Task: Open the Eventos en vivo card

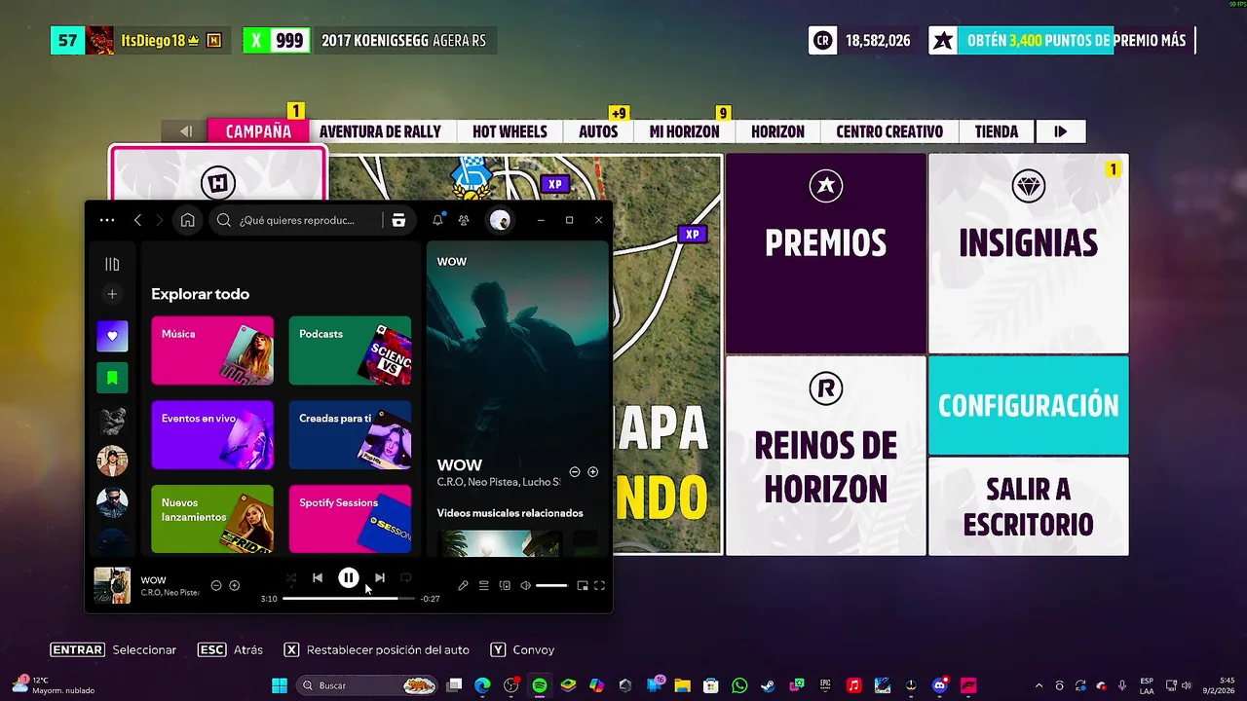Action: pyautogui.click(x=212, y=435)
